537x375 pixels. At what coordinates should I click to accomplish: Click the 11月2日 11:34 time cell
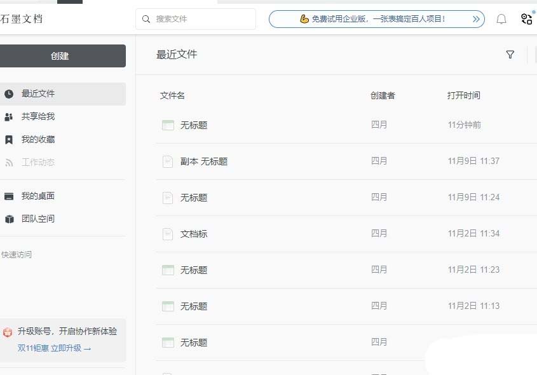click(x=473, y=233)
